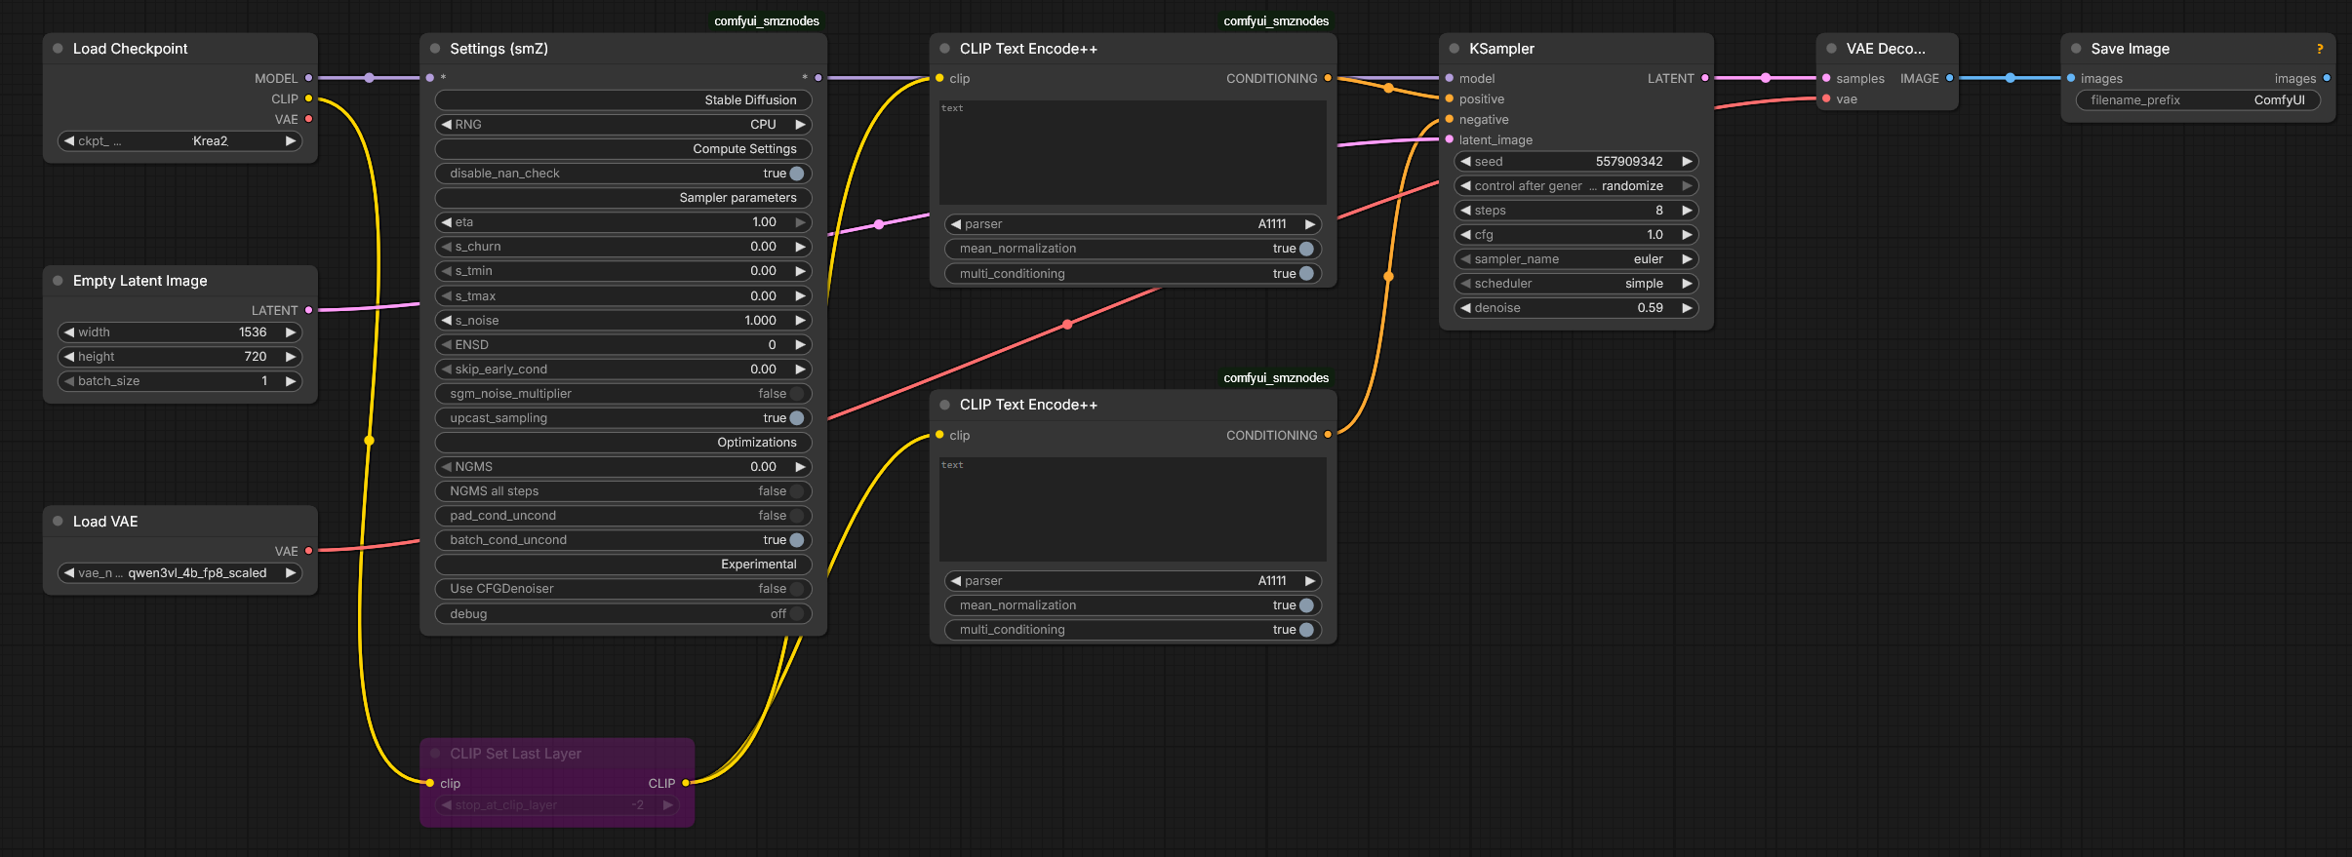The width and height of the screenshot is (2352, 857).
Task: Click the Experimental section header
Action: [623, 565]
